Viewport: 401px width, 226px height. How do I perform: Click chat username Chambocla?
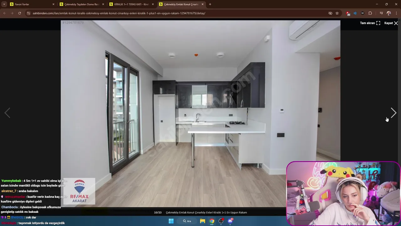(x=9, y=207)
